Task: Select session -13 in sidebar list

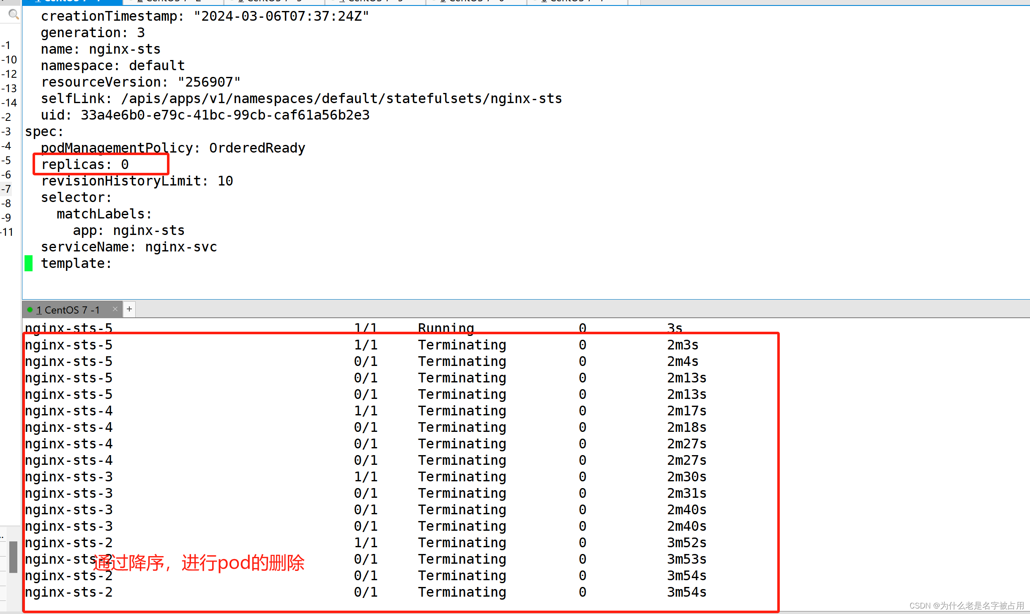Action: click(x=9, y=89)
